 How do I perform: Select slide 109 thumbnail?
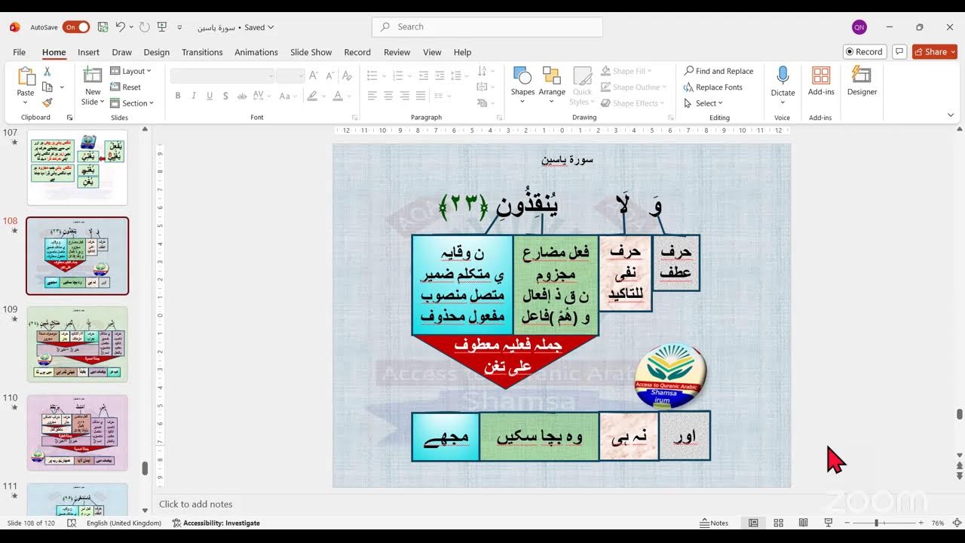pyautogui.click(x=78, y=344)
